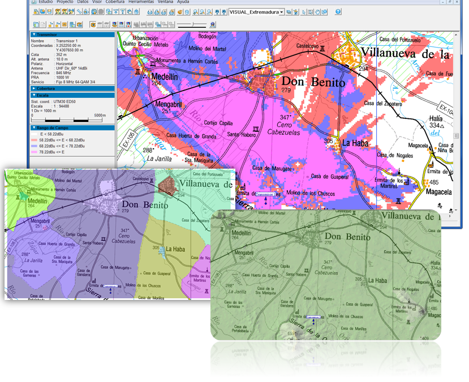Click the globe icon beside the slider
This screenshot has width=469, height=382.
click(213, 24)
